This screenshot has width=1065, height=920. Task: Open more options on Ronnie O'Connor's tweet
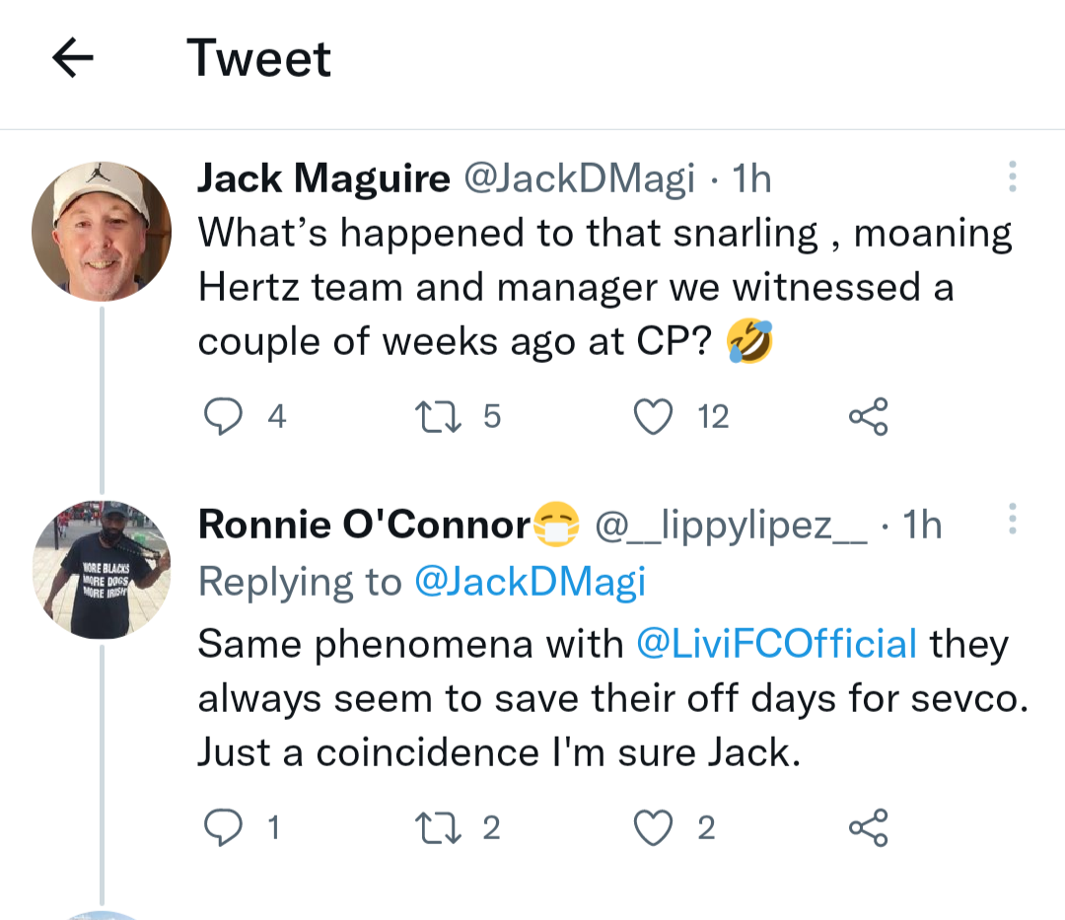tap(1012, 519)
